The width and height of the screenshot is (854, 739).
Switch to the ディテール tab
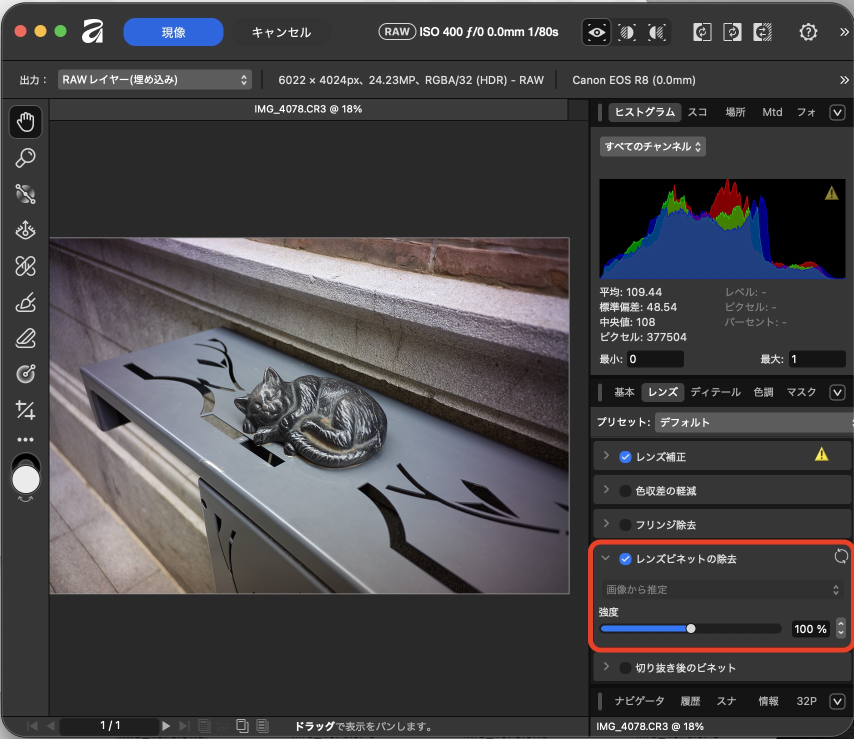click(x=715, y=392)
